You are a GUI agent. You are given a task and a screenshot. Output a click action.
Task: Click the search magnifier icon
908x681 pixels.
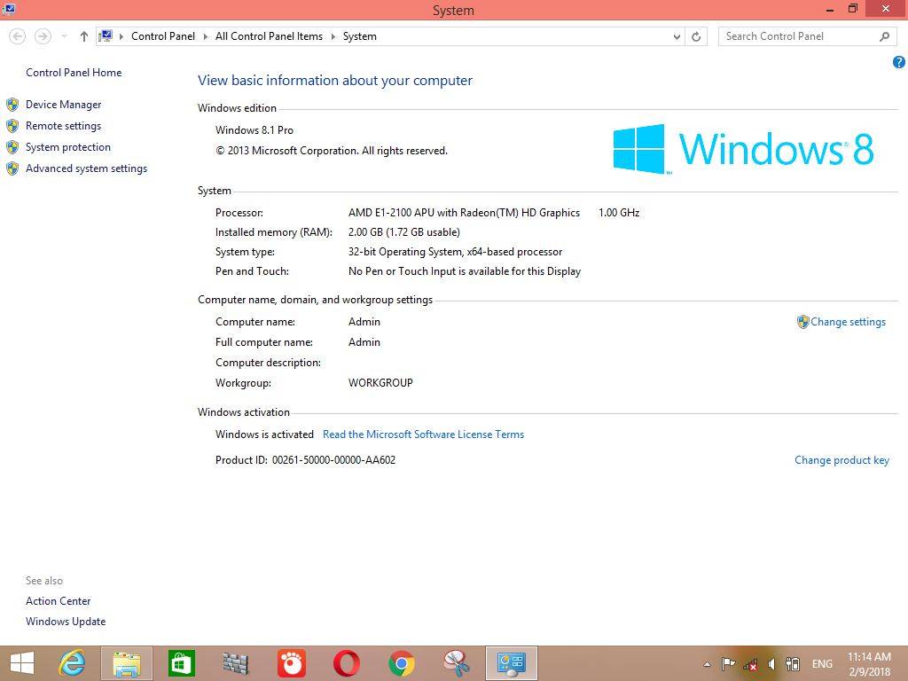coord(884,36)
